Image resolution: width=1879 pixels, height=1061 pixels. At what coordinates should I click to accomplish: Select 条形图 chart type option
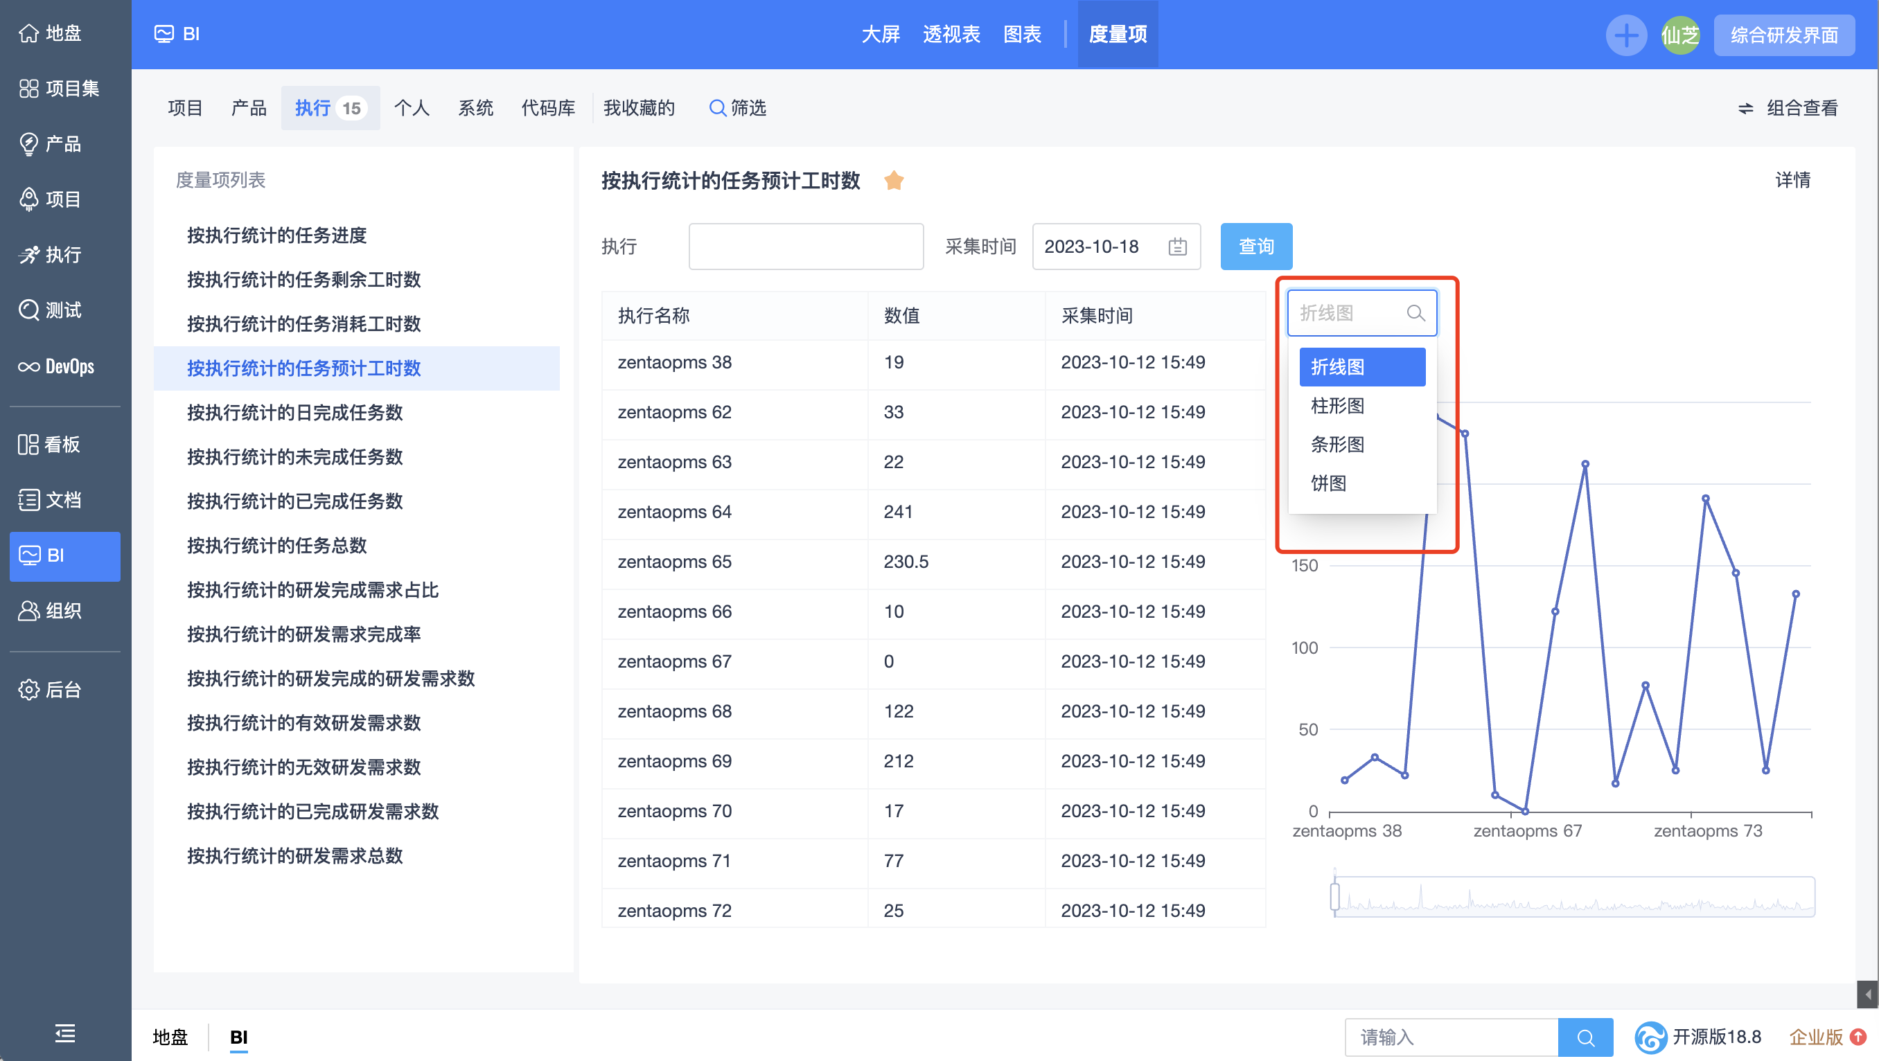pos(1339,444)
